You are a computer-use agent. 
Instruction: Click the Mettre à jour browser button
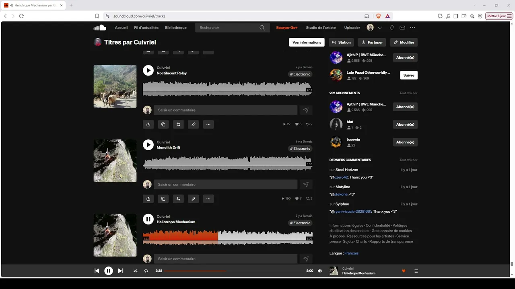click(x=499, y=16)
